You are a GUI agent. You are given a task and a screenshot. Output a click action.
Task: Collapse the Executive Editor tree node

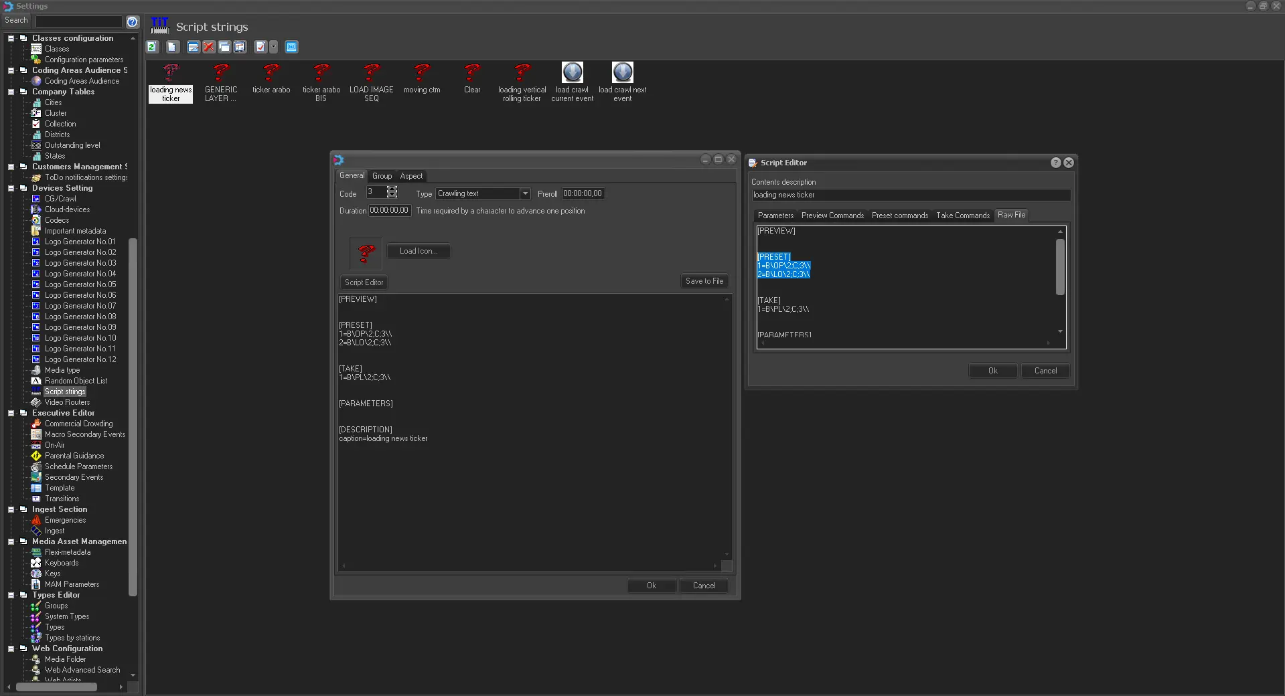pos(11,413)
